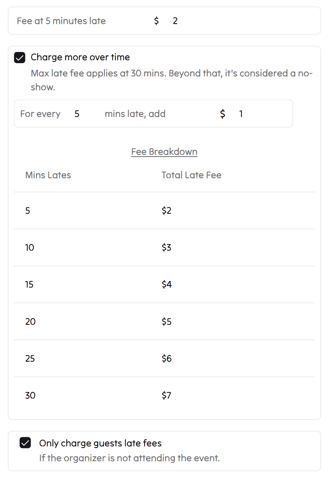Viewport: 329px width, 481px height.
Task: Click the 25 minutes late row
Action: pyautogui.click(x=164, y=358)
